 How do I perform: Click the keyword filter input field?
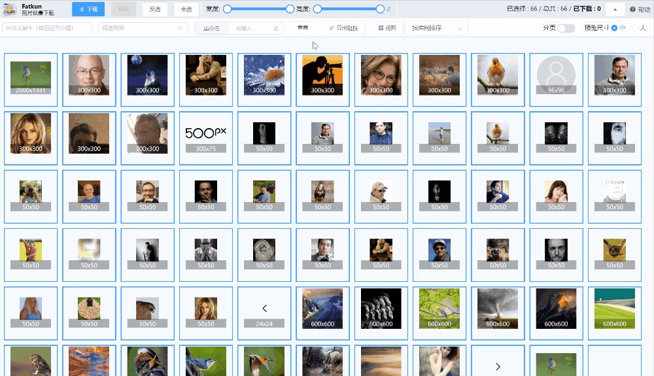tap(47, 28)
